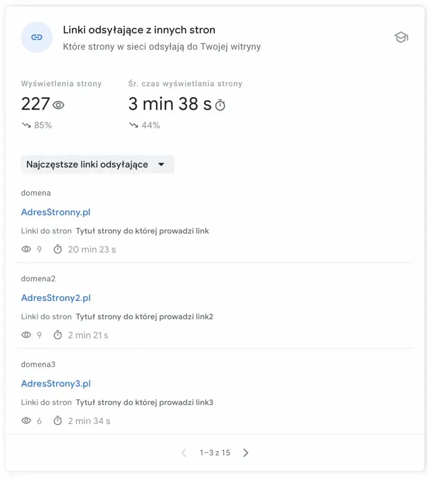
Task: Click the eye icon under AdresStronny.pl
Action: coord(26,249)
